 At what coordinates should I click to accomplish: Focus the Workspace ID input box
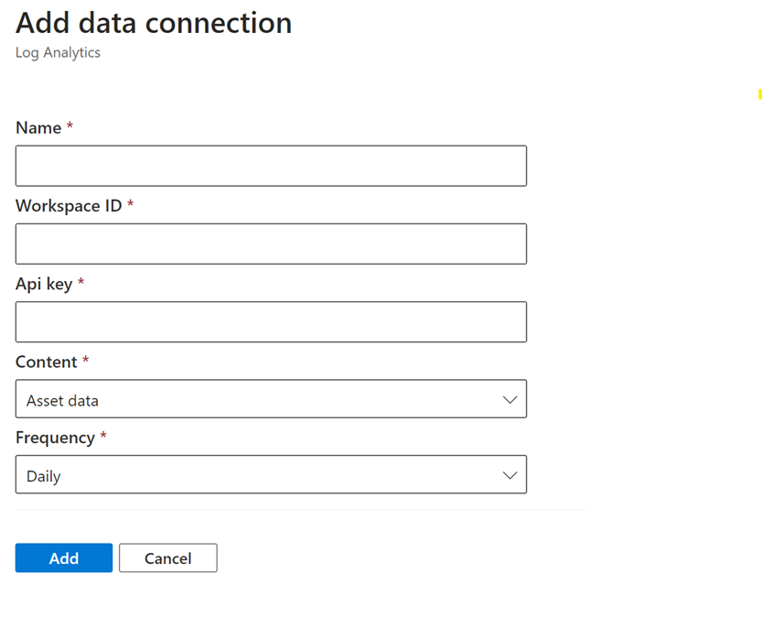click(271, 244)
